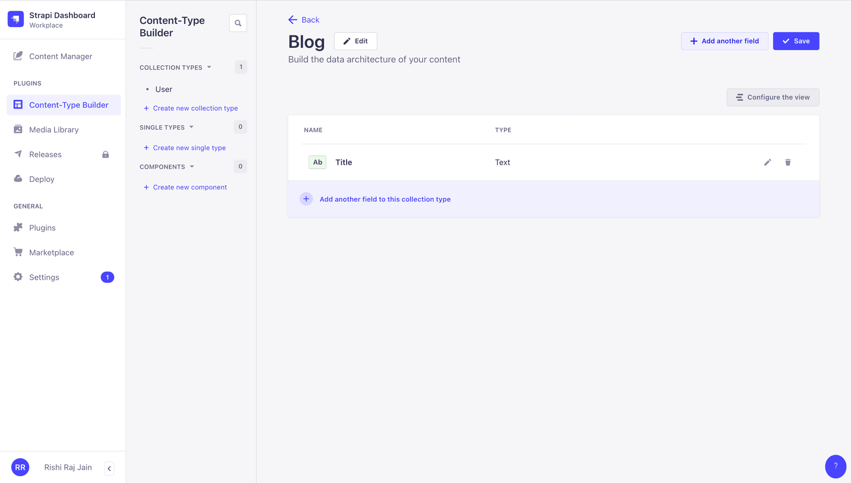
Task: Collapse the sidebar navigation with the chevron
Action: 109,468
